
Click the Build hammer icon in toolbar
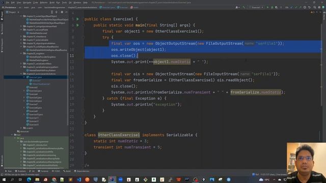click(x=243, y=7)
